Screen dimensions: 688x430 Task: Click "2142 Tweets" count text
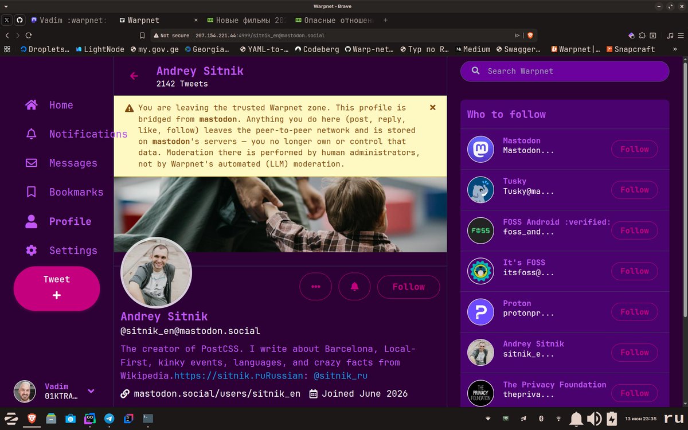point(182,84)
